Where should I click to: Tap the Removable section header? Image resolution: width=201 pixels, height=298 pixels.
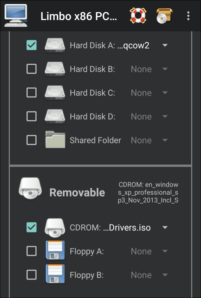point(77,192)
